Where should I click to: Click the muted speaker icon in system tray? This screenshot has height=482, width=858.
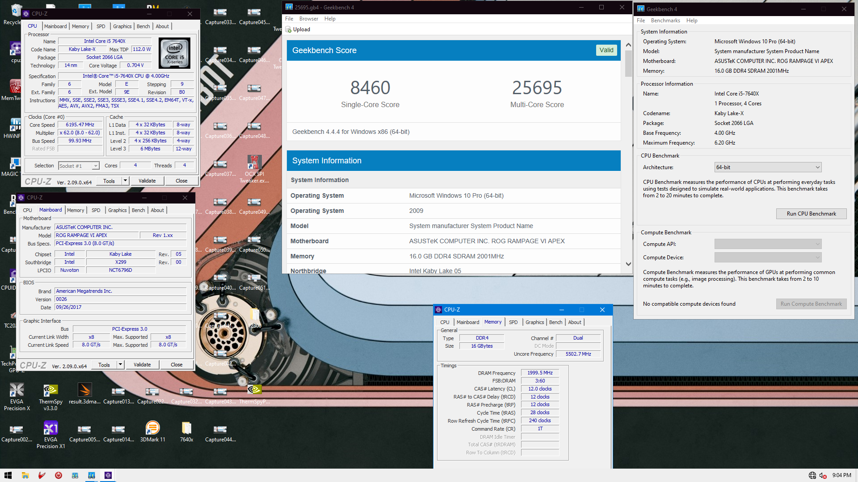coord(823,475)
